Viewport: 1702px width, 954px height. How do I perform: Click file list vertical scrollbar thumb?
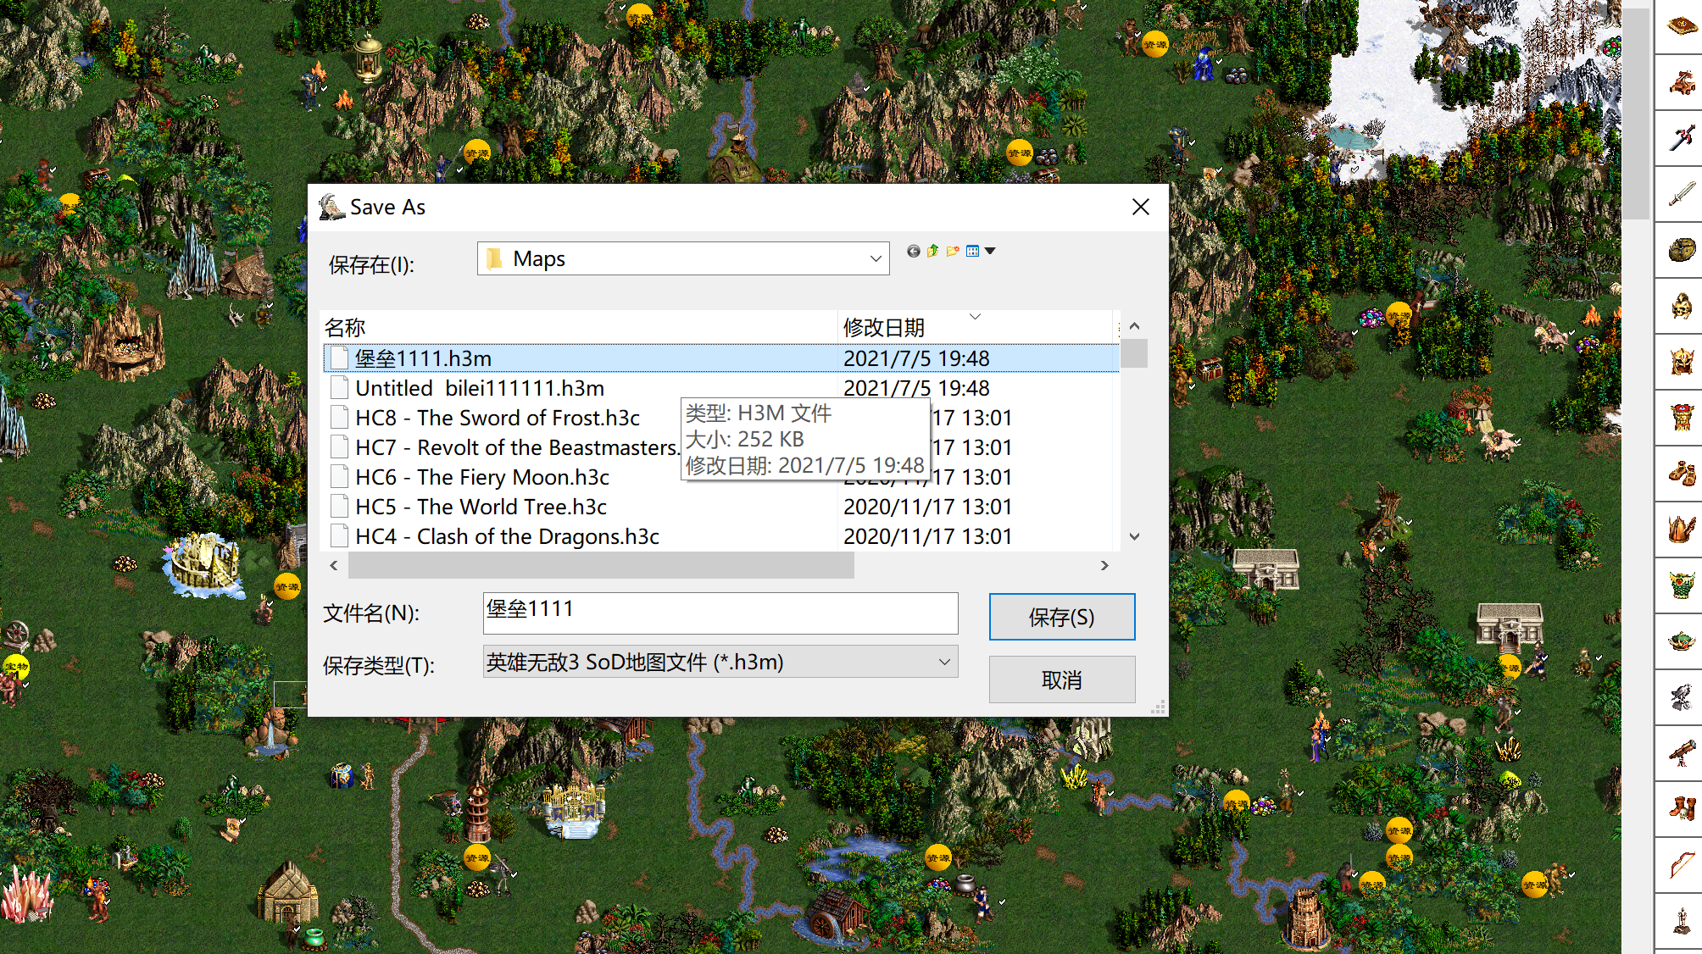(x=1134, y=353)
